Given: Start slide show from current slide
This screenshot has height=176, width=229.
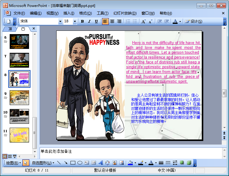Looking at the screenshot, I should (x=15, y=156).
